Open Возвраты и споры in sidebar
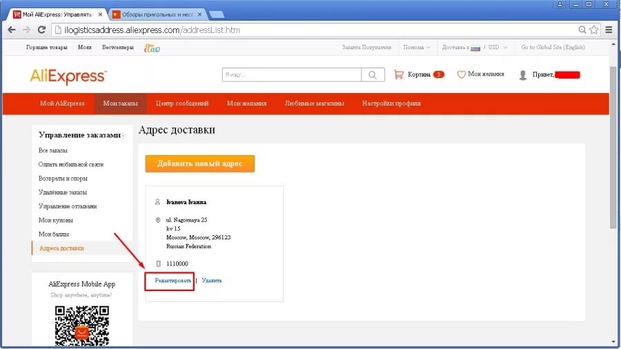This screenshot has width=621, height=349. 63,179
